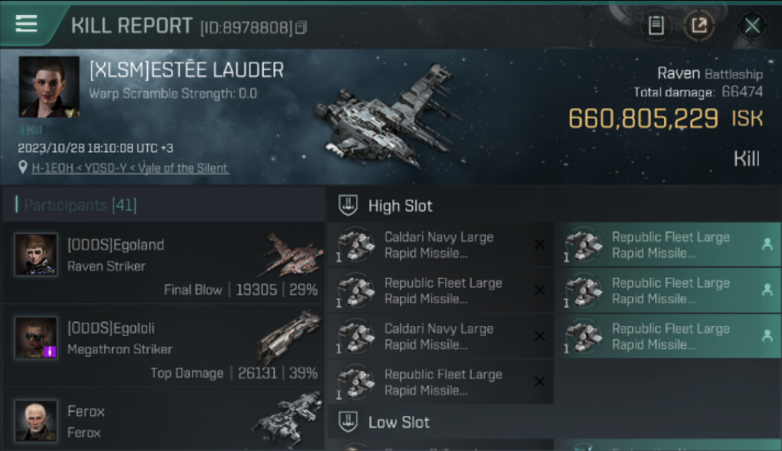Open the hamburger menu at top left
Image resolution: width=782 pixels, height=451 pixels.
tap(26, 23)
